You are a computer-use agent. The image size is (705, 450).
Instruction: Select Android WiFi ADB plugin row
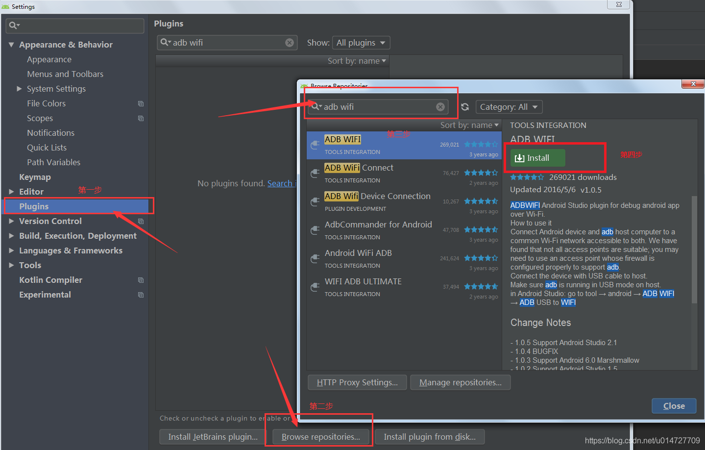[x=404, y=259]
